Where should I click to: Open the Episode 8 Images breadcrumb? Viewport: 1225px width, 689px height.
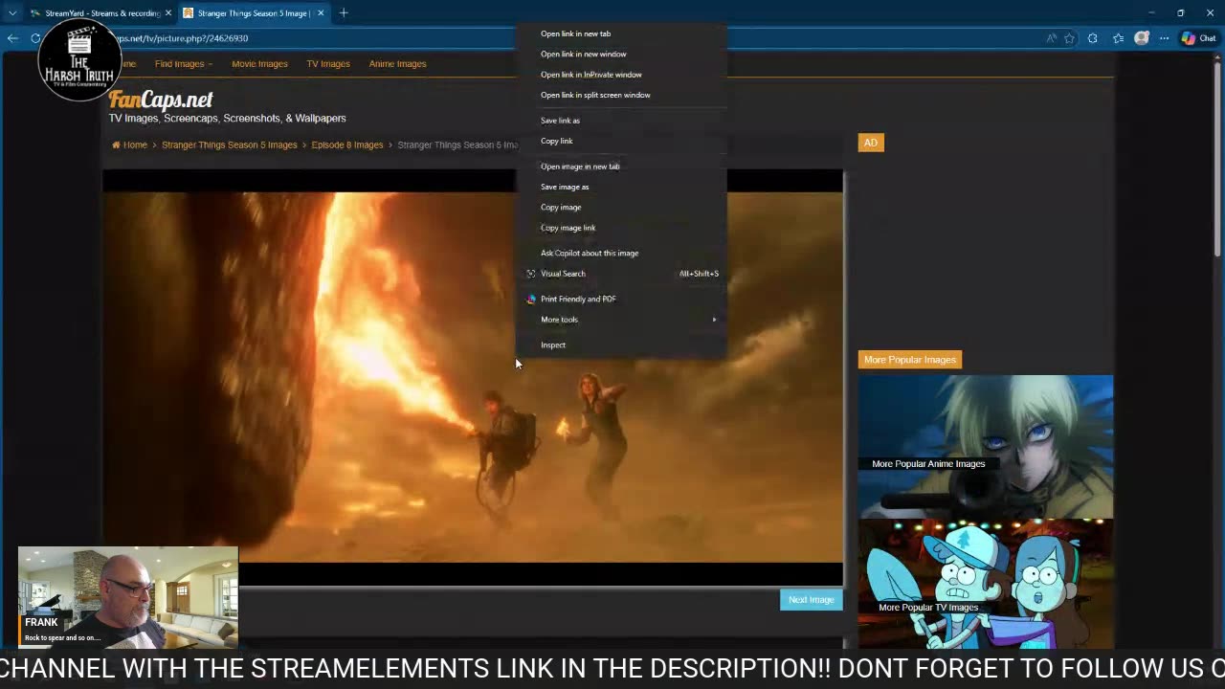346,145
